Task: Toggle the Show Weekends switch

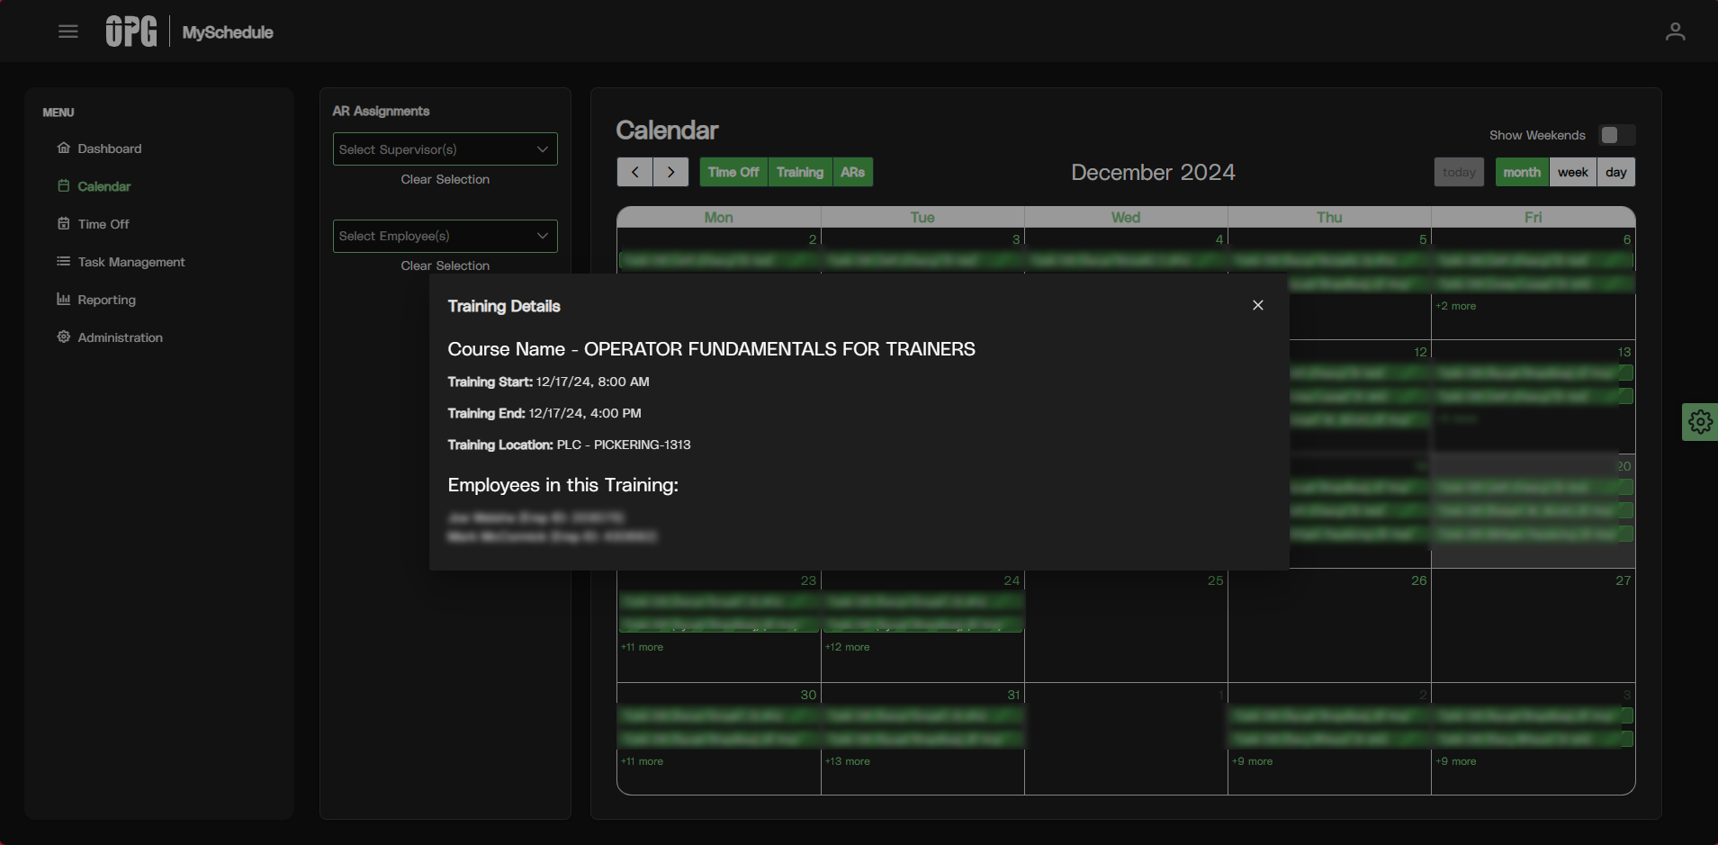Action: click(x=1617, y=135)
